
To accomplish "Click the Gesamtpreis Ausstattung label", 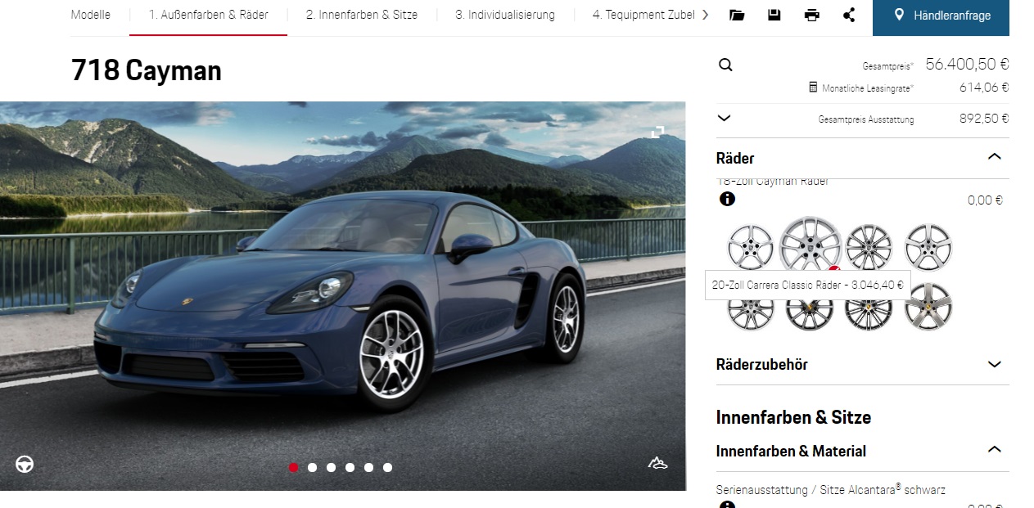I will [x=866, y=119].
